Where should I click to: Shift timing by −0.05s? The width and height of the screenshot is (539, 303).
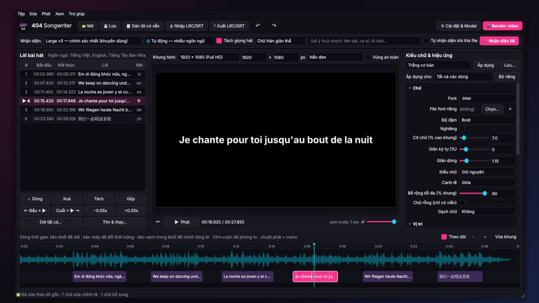coord(100,210)
